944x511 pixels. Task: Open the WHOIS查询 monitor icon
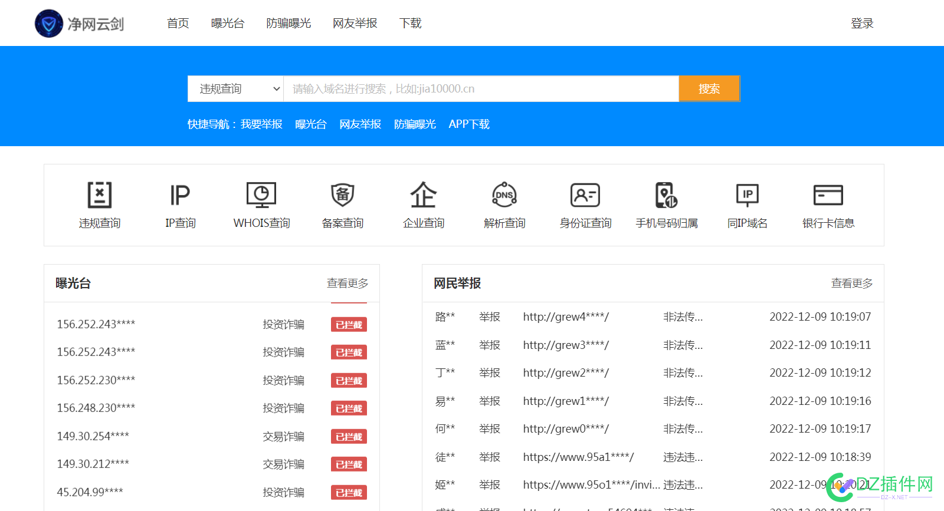pos(261,195)
